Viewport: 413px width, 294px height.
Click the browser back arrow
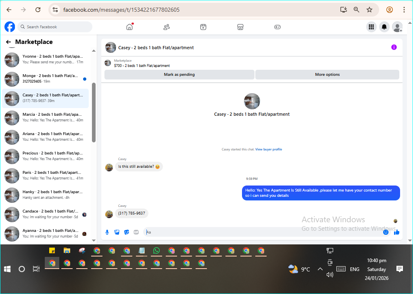(9, 10)
